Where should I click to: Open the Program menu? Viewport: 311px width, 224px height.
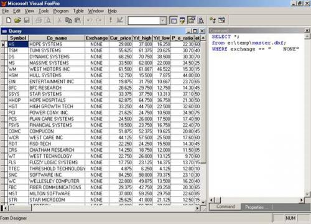click(61, 11)
